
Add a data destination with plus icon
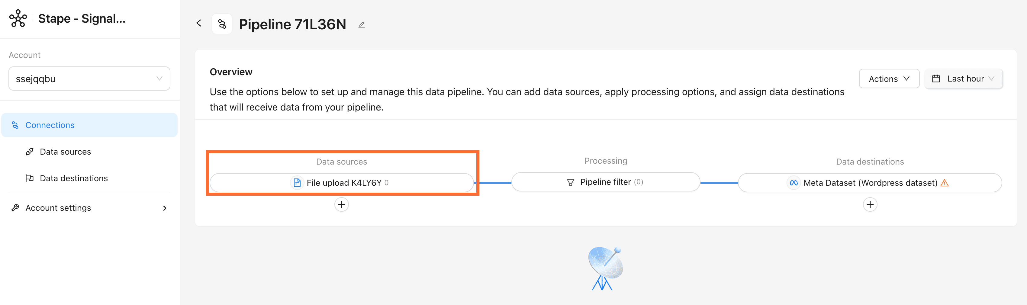pyautogui.click(x=870, y=204)
